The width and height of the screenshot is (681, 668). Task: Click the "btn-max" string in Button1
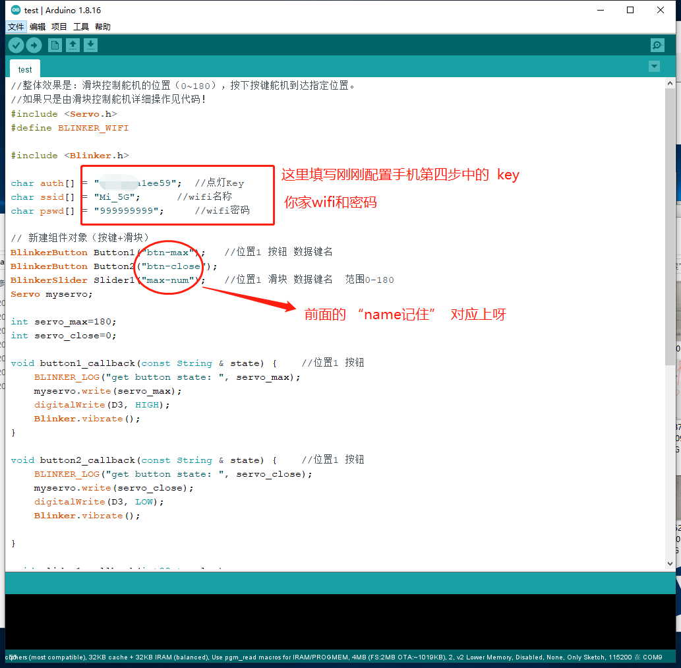click(x=167, y=253)
